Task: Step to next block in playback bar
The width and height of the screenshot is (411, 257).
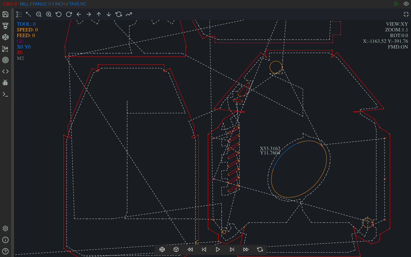Action: tap(232, 250)
